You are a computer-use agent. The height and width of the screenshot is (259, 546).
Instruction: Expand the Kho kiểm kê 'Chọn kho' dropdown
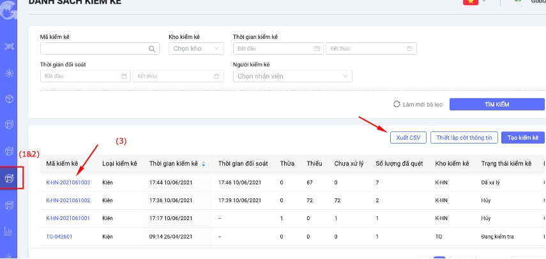pos(196,48)
